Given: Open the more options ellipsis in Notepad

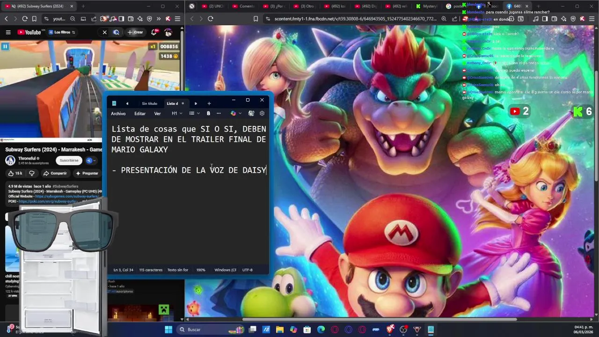Looking at the screenshot, I should pos(219,113).
